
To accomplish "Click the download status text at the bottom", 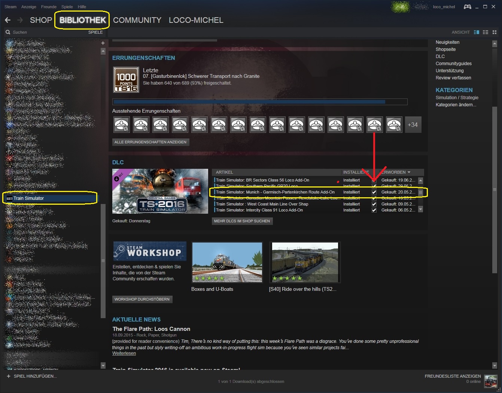I will point(251,382).
